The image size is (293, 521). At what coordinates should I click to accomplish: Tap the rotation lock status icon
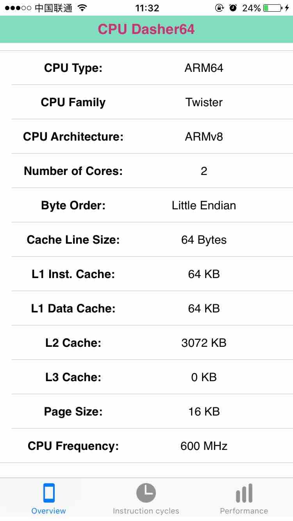coord(220,8)
